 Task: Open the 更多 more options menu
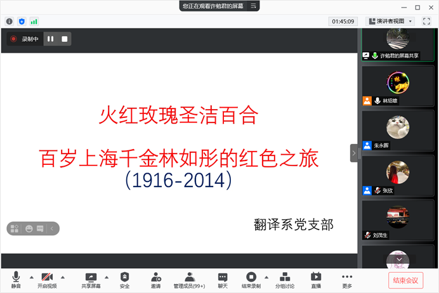click(x=347, y=280)
